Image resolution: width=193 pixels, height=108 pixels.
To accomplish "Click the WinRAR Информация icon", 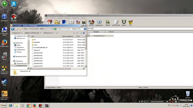I will click(99, 23).
